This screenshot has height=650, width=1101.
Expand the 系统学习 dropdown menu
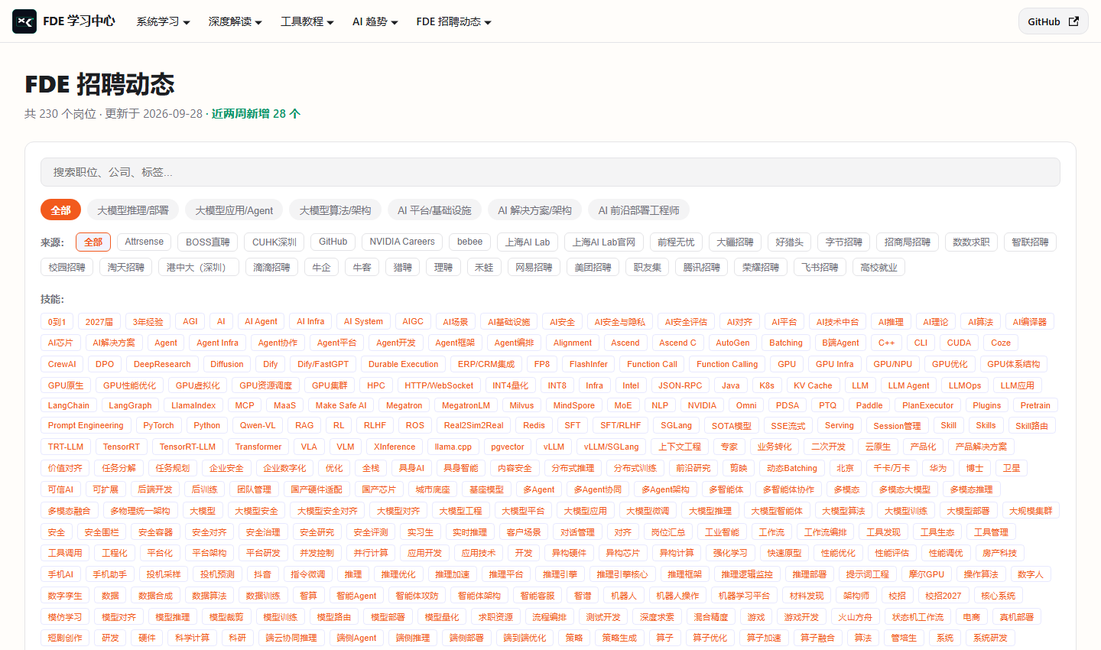pos(163,21)
